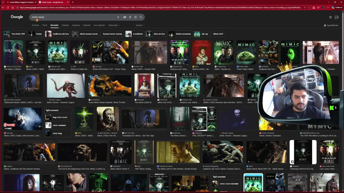The image size is (344, 193).
Task: Open Mimic (2025) IMDb poster
Action: [x=202, y=52]
